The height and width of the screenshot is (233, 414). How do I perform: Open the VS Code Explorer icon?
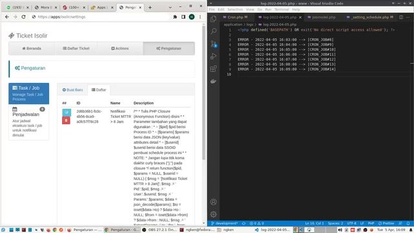pos(213,19)
